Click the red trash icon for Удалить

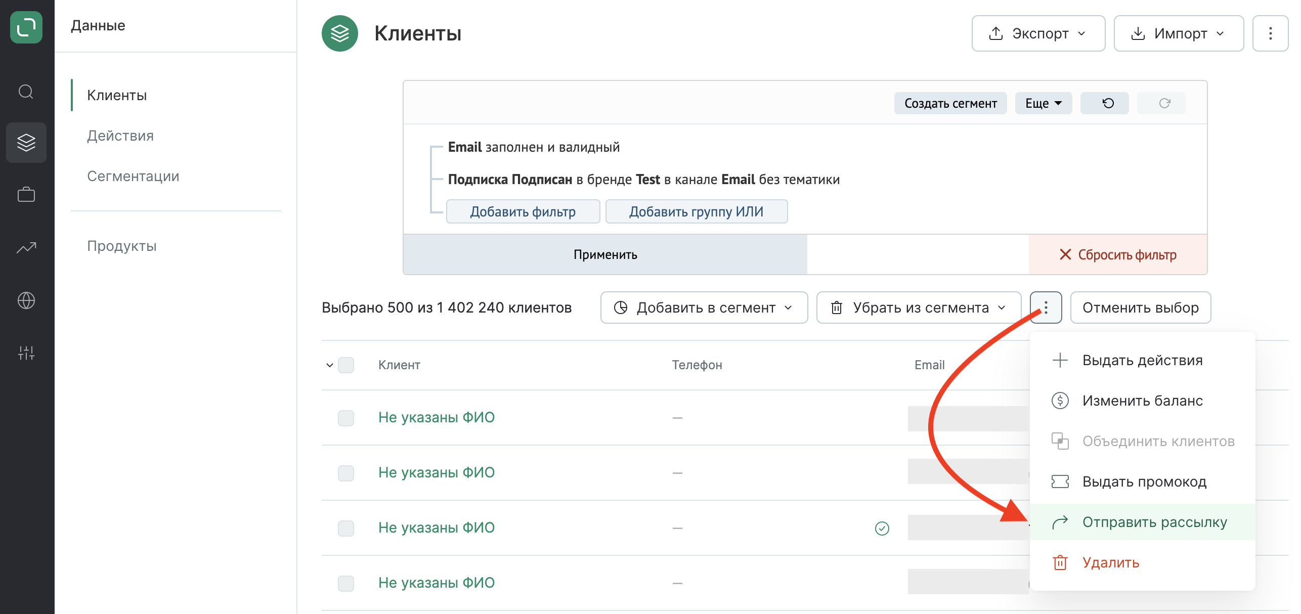pos(1060,562)
